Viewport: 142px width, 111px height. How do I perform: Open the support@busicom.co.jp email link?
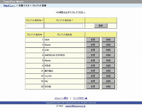75,106
